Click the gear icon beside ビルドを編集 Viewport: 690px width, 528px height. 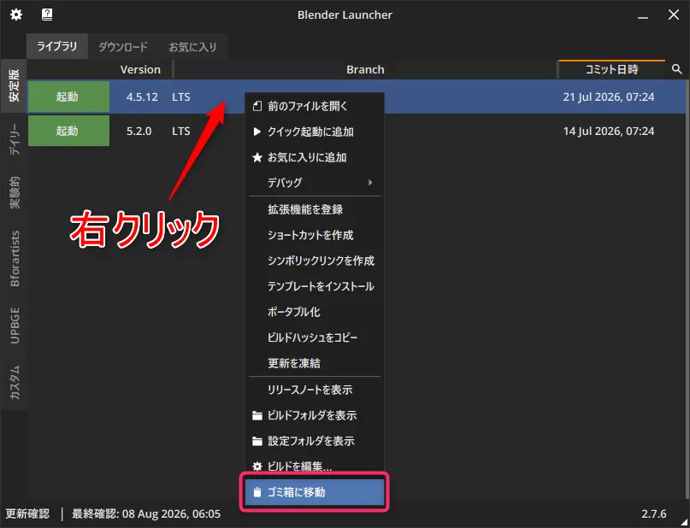click(257, 466)
